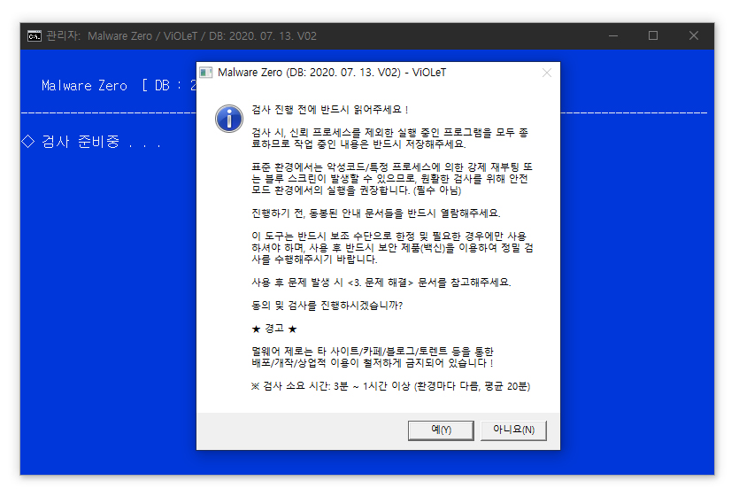
Task: Click the blue information icon in dialog
Action: tap(229, 119)
